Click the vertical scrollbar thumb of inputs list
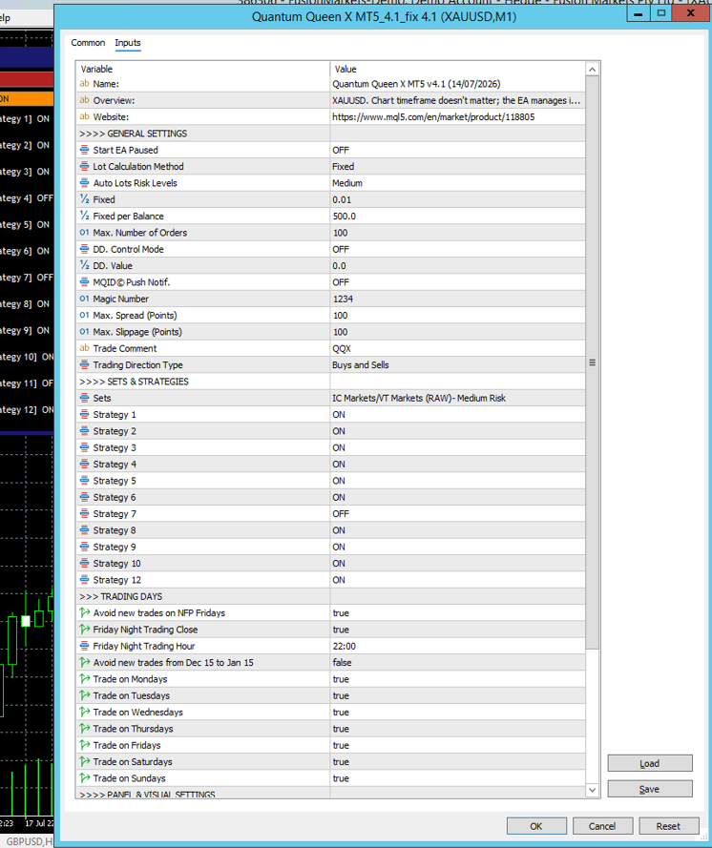Image resolution: width=712 pixels, height=848 pixels. tap(593, 362)
